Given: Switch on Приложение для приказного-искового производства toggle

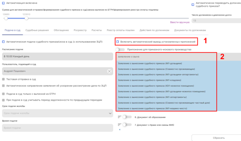Looking at the screenshot, I should [x=120, y=49].
